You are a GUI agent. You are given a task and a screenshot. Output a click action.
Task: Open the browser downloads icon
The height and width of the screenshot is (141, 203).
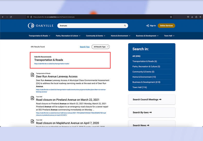tap(192, 17)
